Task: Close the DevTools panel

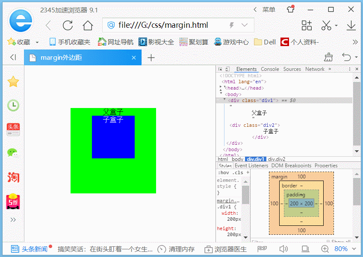Action: tap(357, 69)
